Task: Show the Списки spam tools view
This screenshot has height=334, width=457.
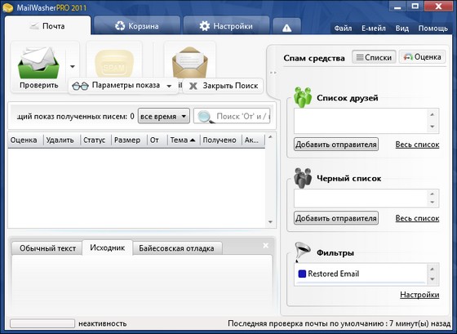Action: click(374, 57)
